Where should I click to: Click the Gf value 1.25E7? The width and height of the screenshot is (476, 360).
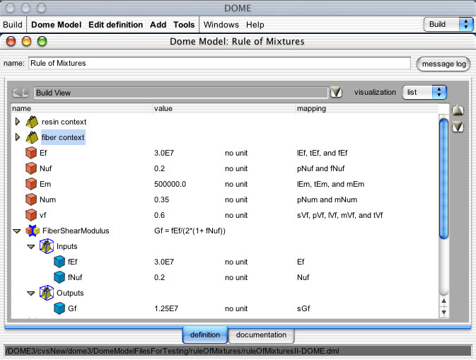[166, 308]
